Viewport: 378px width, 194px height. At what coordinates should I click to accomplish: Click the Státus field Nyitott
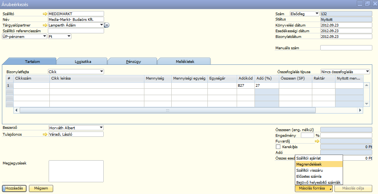pos(346,19)
